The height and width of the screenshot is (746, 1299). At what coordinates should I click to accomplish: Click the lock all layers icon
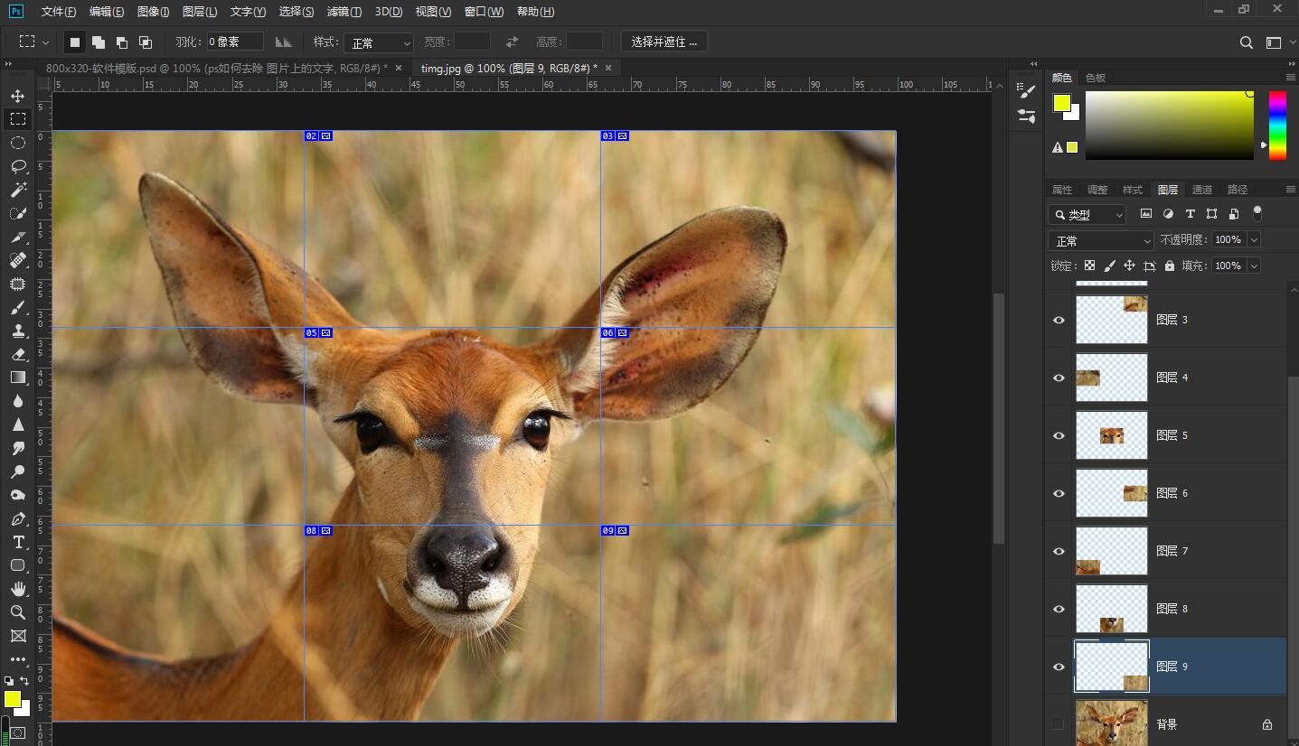point(1170,266)
